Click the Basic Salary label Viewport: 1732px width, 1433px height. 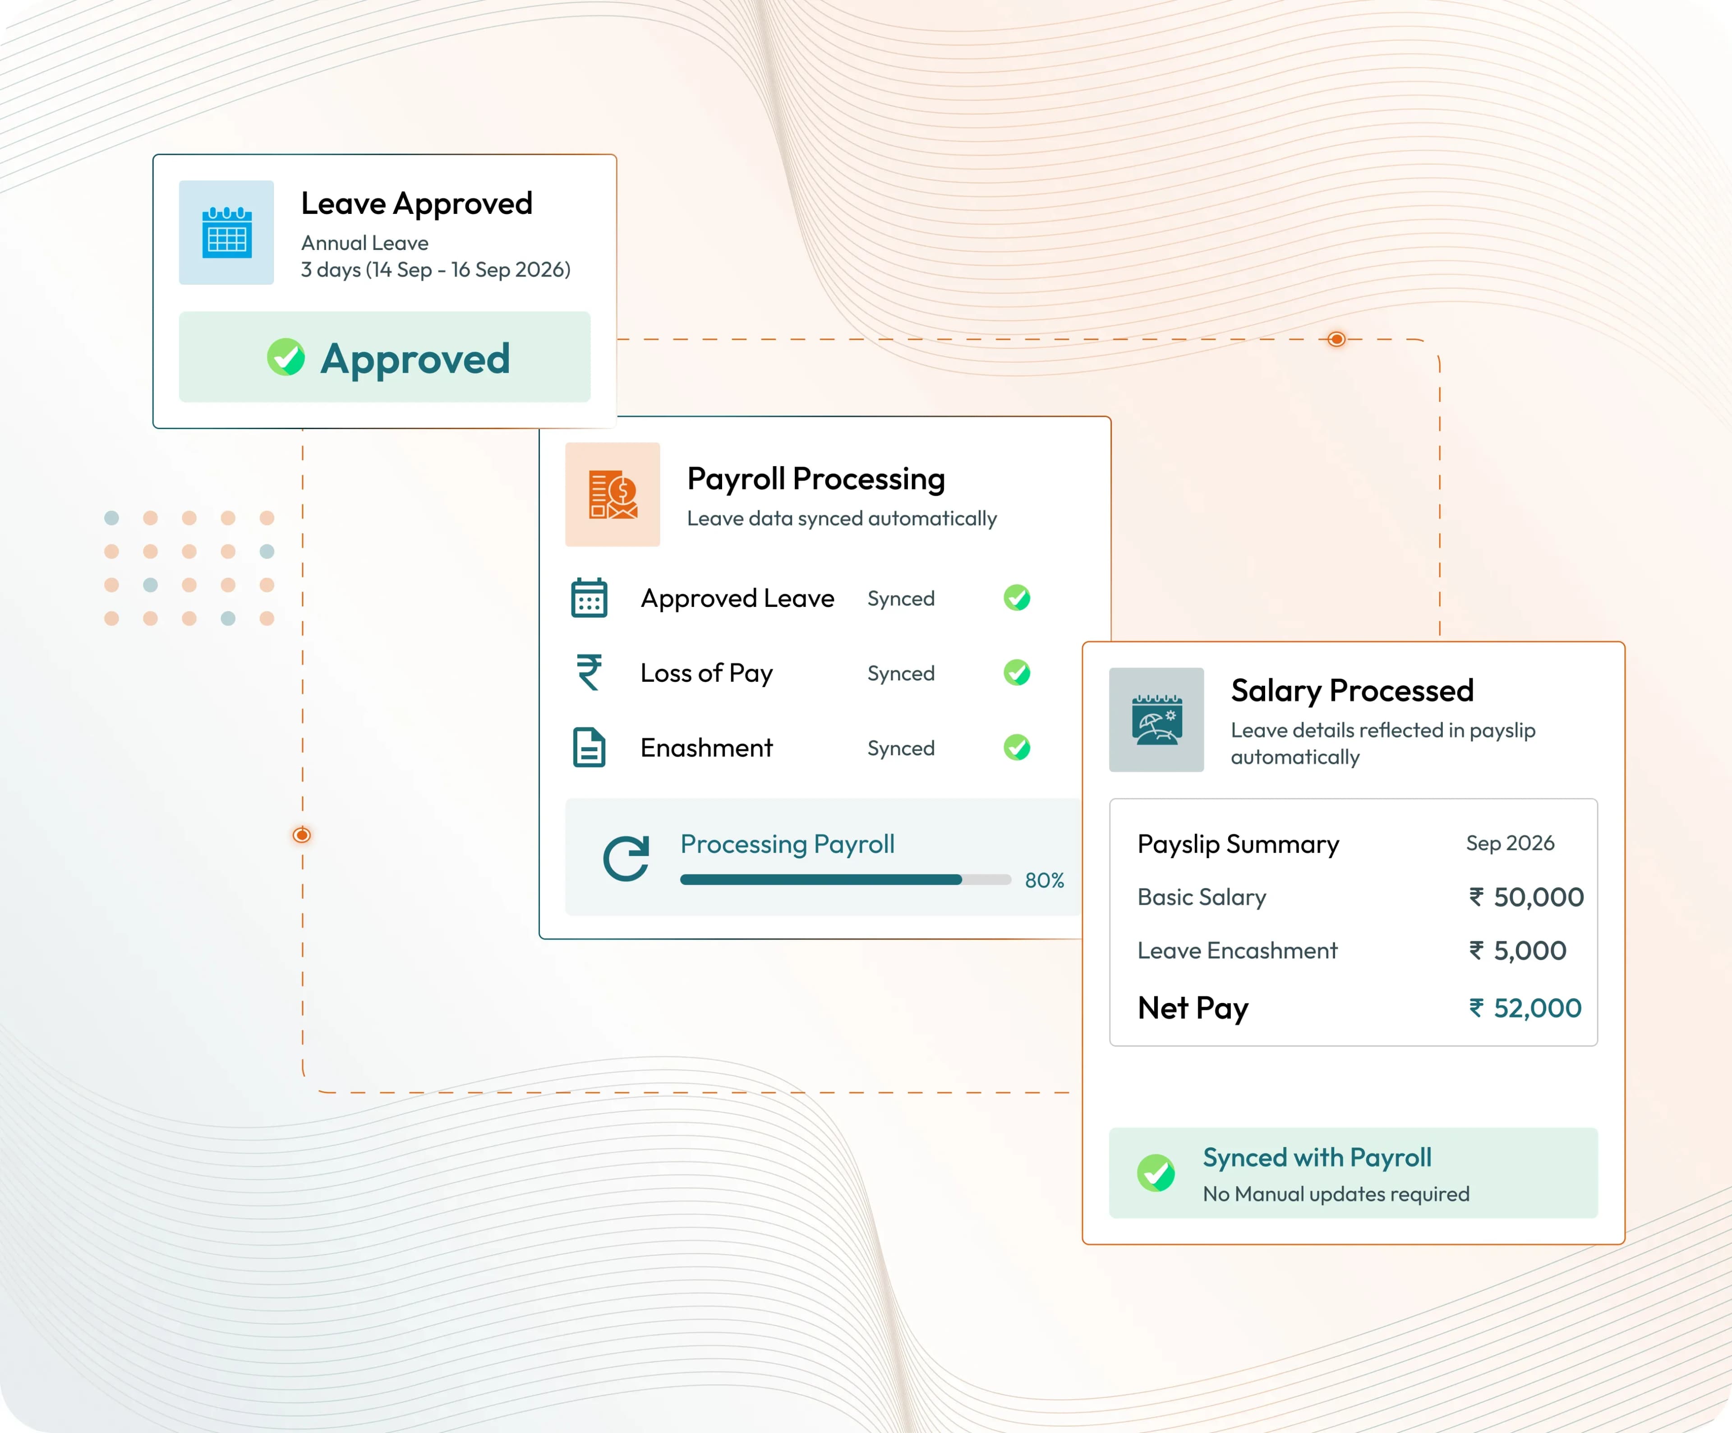coord(1202,897)
